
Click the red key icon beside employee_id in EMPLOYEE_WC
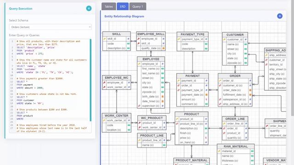(x=104, y=82)
